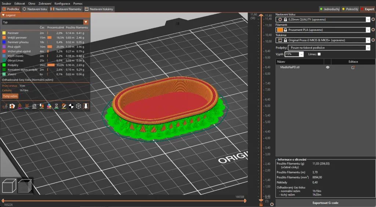376x207 pixels.
Task: Click the vertical slider lock icon
Action: tap(261, 204)
